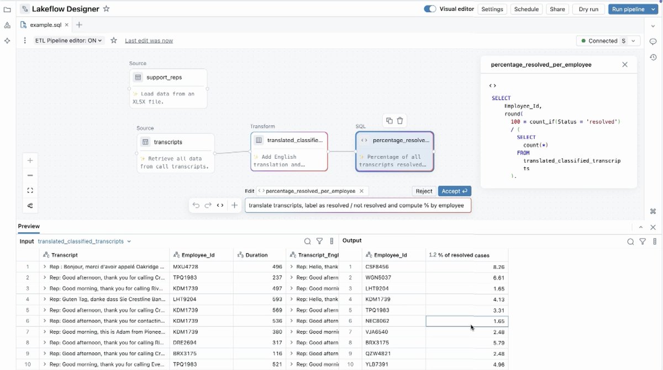
Task: Open version history in right sidebar
Action: click(653, 57)
